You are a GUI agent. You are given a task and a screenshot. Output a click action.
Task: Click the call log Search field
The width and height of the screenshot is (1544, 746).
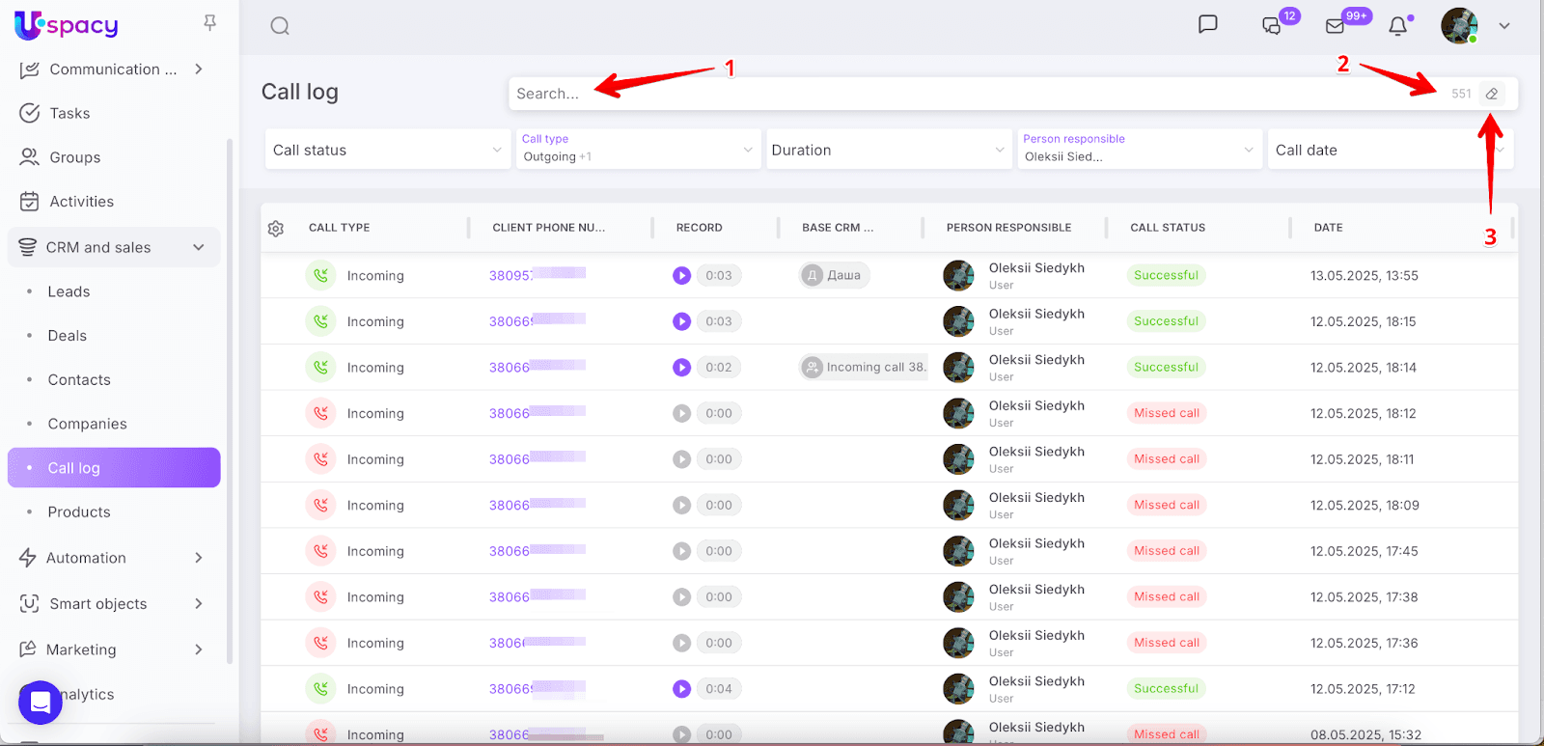(x=965, y=94)
